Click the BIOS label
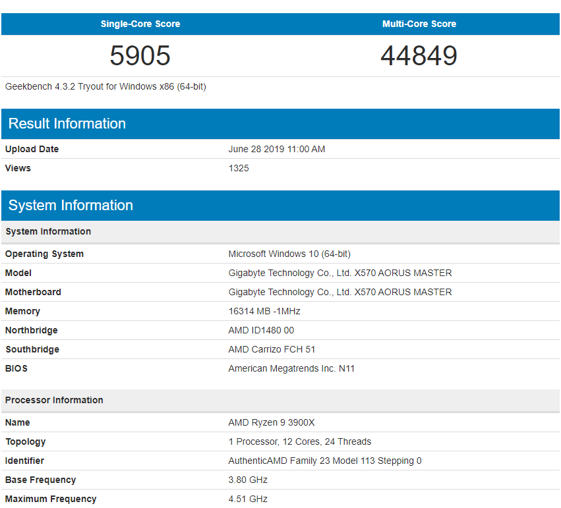This screenshot has height=508, width=561. [16, 368]
